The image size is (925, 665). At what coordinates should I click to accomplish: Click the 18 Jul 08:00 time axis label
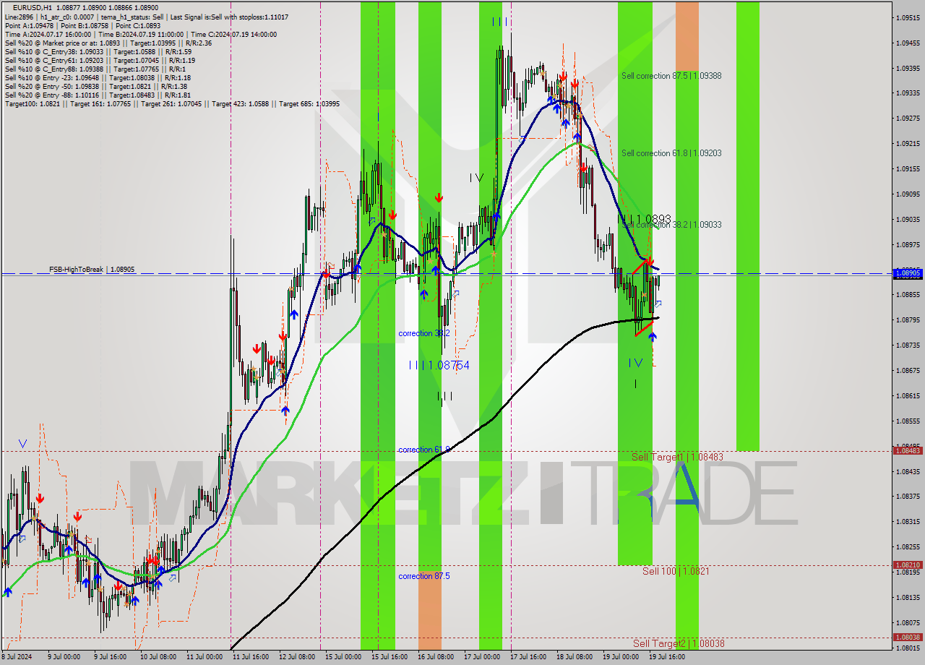pos(574,658)
